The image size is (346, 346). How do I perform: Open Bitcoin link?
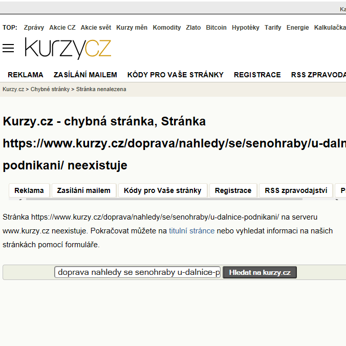[216, 28]
